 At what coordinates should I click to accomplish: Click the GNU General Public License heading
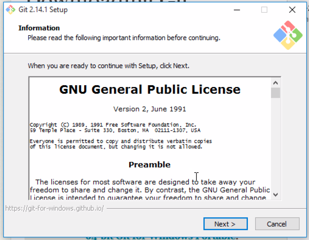(x=150, y=89)
